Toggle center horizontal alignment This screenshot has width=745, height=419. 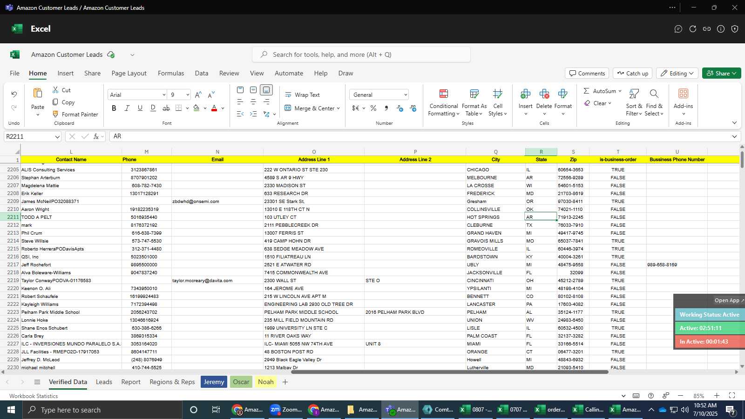(x=253, y=101)
